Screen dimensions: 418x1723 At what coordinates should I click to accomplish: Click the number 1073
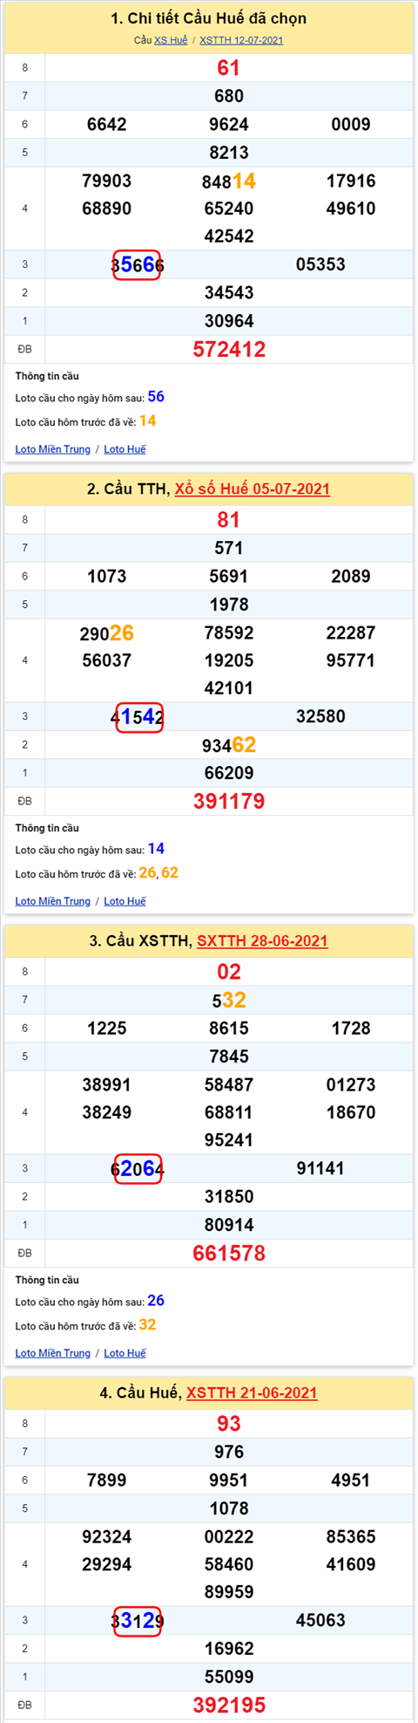coord(107,577)
